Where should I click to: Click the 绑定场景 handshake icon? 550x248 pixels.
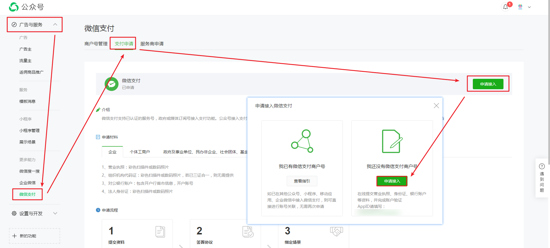[x=336, y=231]
